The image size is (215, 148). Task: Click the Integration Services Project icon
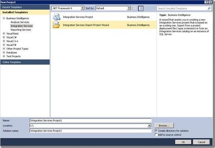pos(57,17)
